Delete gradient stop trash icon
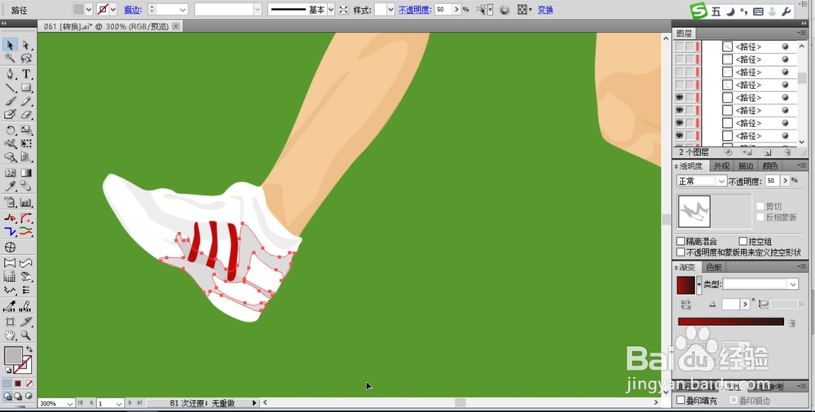815x412 pixels. click(792, 322)
